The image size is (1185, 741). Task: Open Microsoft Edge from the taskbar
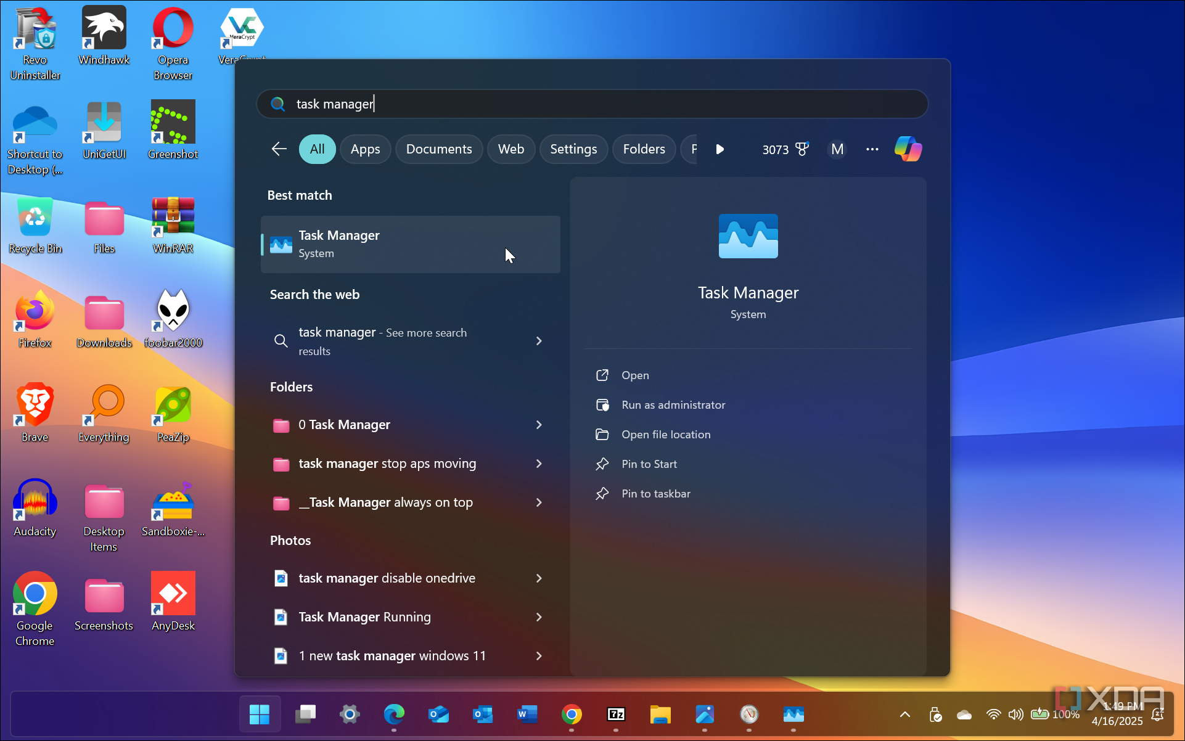[394, 714]
